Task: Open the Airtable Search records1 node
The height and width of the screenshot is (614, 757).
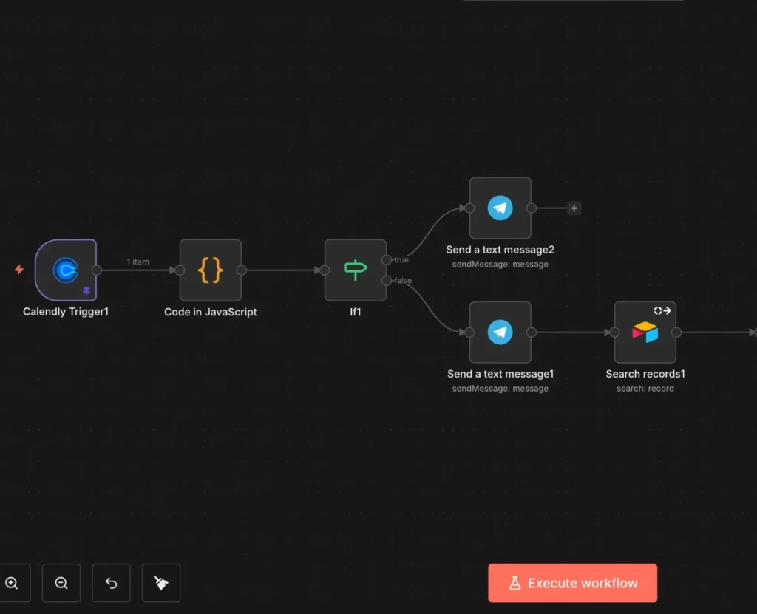Action: (x=645, y=332)
